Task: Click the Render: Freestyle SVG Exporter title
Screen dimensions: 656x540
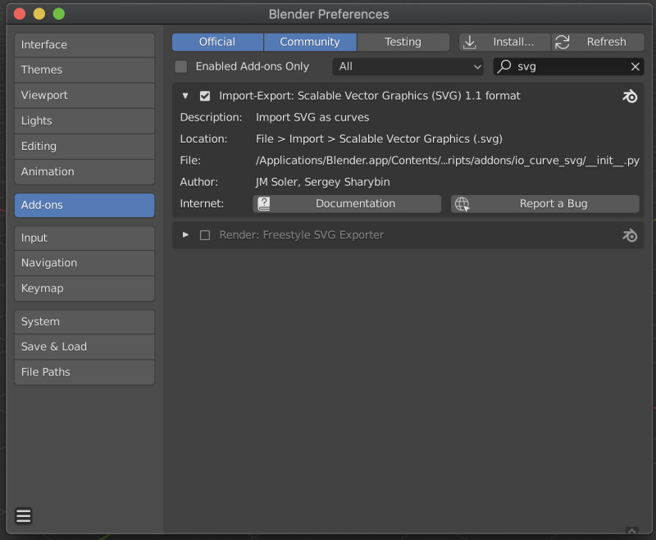Action: [301, 235]
